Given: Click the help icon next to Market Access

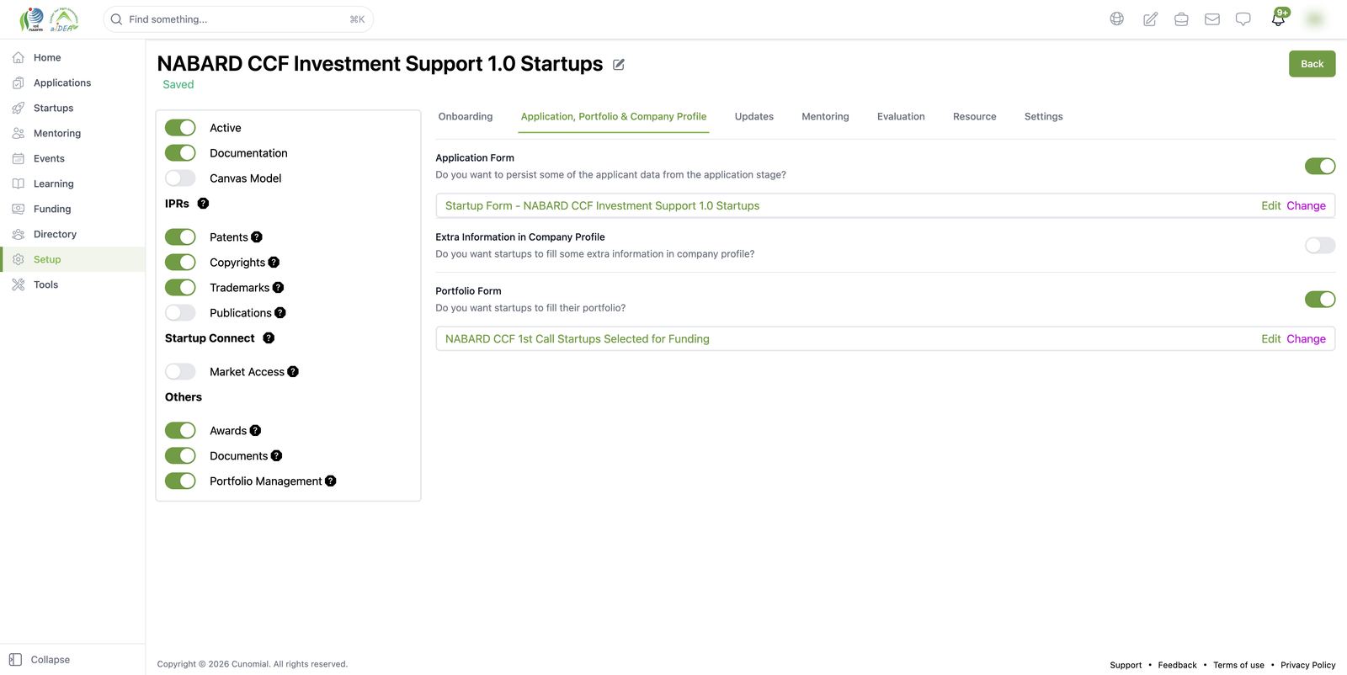Looking at the screenshot, I should [293, 372].
